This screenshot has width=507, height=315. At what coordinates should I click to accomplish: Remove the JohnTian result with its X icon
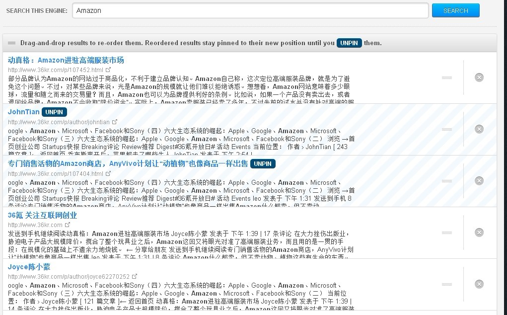[479, 129]
